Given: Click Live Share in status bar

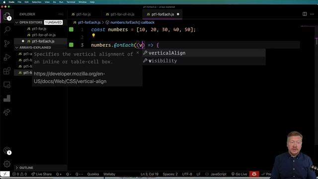Looking at the screenshot, I should tap(41, 174).
